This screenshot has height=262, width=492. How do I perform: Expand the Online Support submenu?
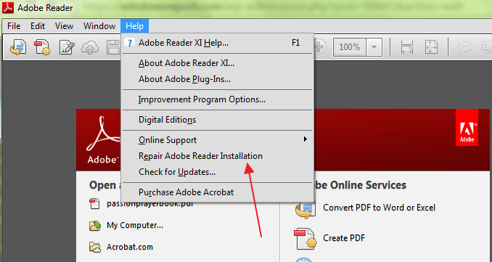pos(218,140)
